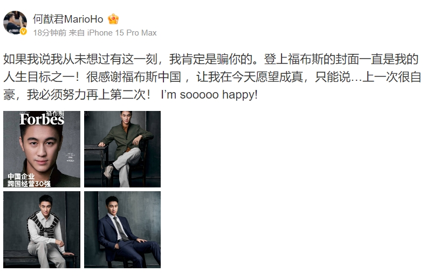The height and width of the screenshot is (279, 432).
Task: Click the 来自 label before device name
Action: 77,33
